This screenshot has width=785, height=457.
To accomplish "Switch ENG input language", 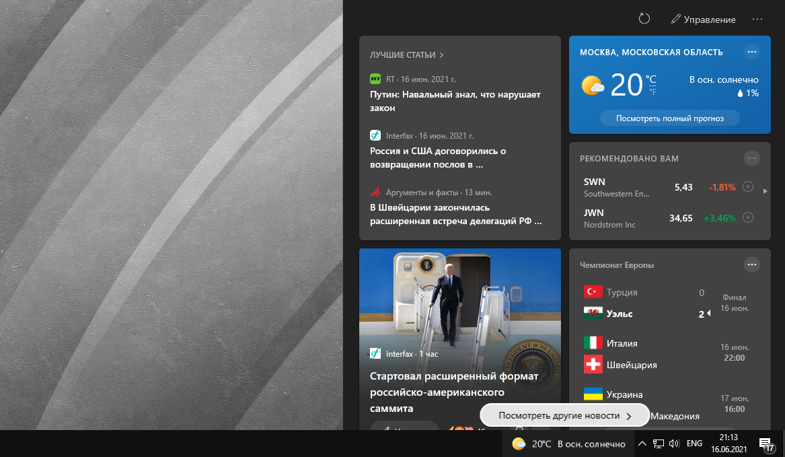I will point(694,444).
